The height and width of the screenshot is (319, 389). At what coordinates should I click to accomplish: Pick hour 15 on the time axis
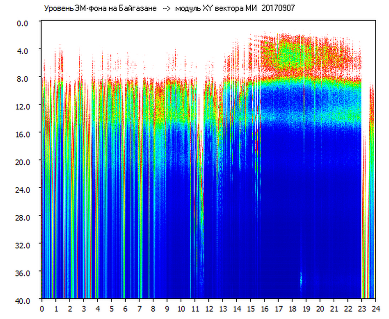pos(251,309)
